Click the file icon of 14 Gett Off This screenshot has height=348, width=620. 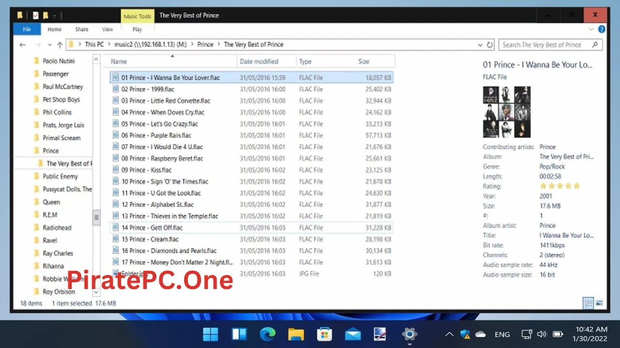click(x=116, y=227)
